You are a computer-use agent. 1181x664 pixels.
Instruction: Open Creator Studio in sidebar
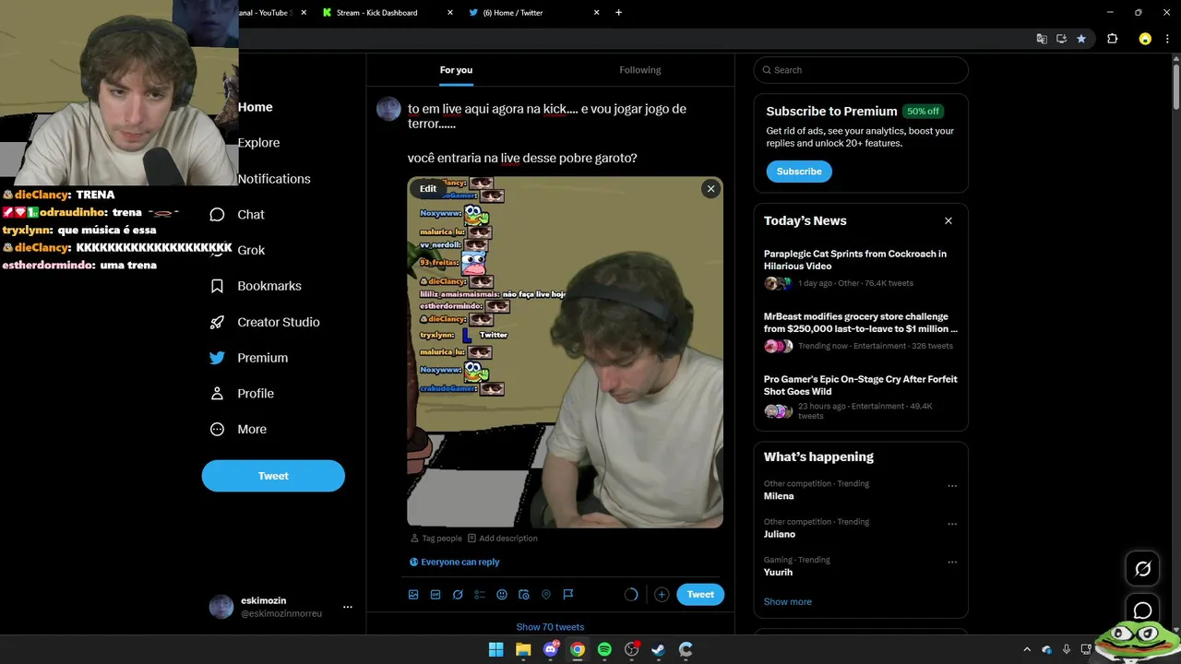(x=266, y=322)
